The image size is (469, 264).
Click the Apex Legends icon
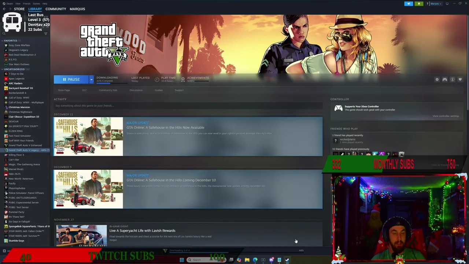click(6, 78)
